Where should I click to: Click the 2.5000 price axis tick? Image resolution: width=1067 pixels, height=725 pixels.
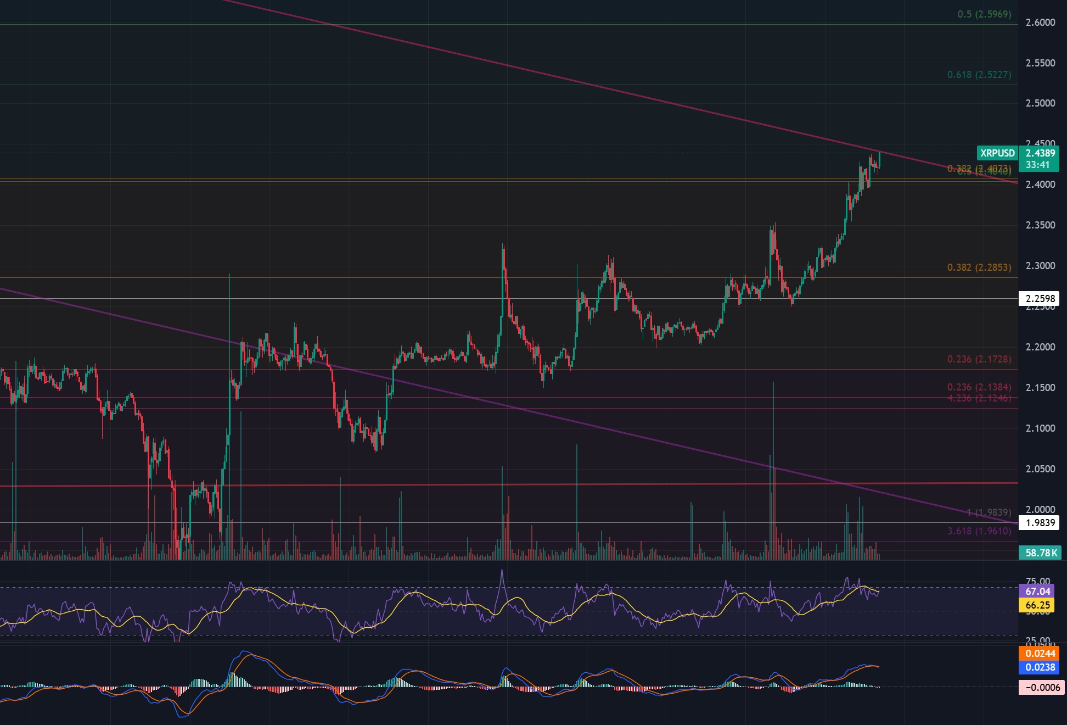[1040, 103]
